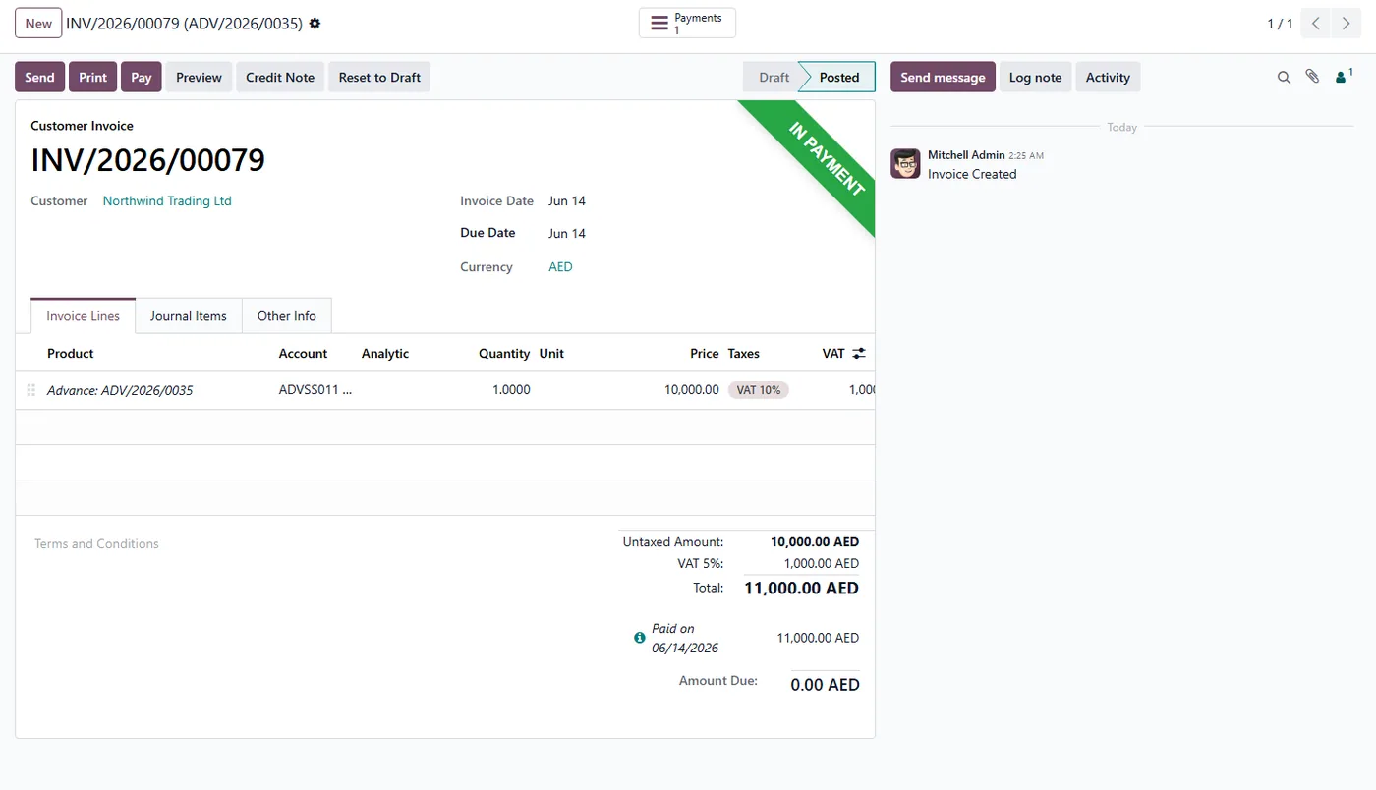Click Terms and Conditions field
1376x790 pixels.
(96, 543)
